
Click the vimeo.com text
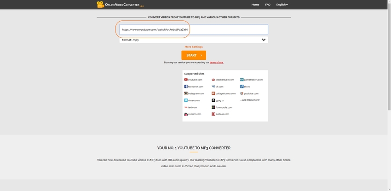(x=194, y=100)
